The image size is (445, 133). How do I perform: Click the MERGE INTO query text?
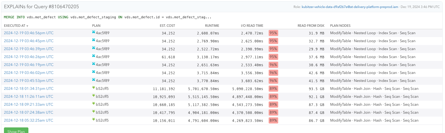(x=107, y=17)
